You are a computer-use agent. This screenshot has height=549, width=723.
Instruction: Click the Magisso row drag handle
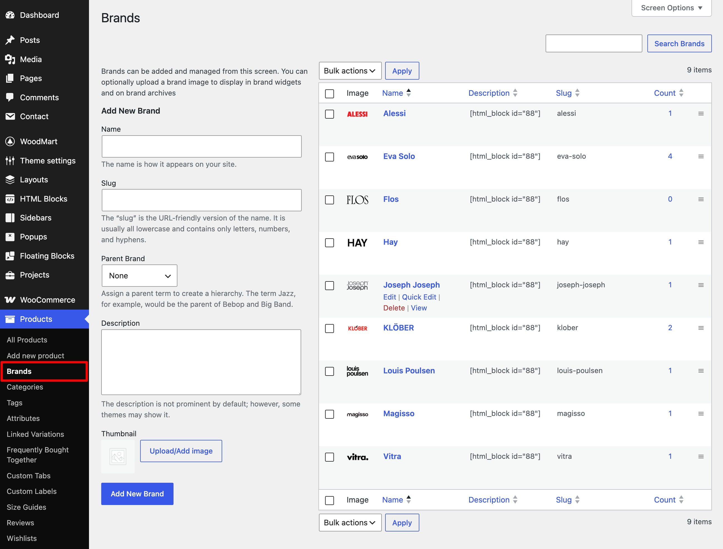click(x=701, y=413)
